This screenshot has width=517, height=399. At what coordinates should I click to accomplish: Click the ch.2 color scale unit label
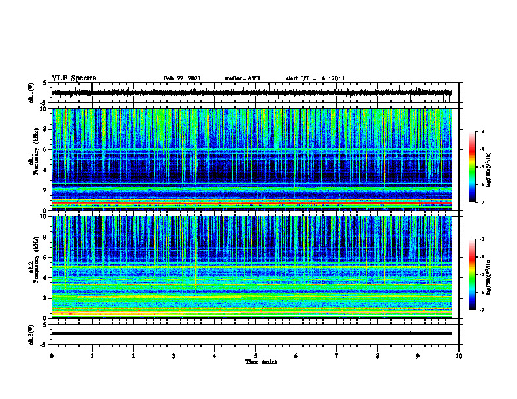click(x=489, y=276)
